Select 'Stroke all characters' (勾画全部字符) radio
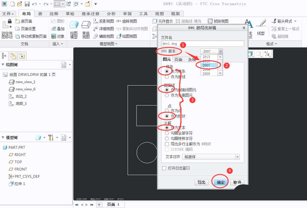 point(167,133)
